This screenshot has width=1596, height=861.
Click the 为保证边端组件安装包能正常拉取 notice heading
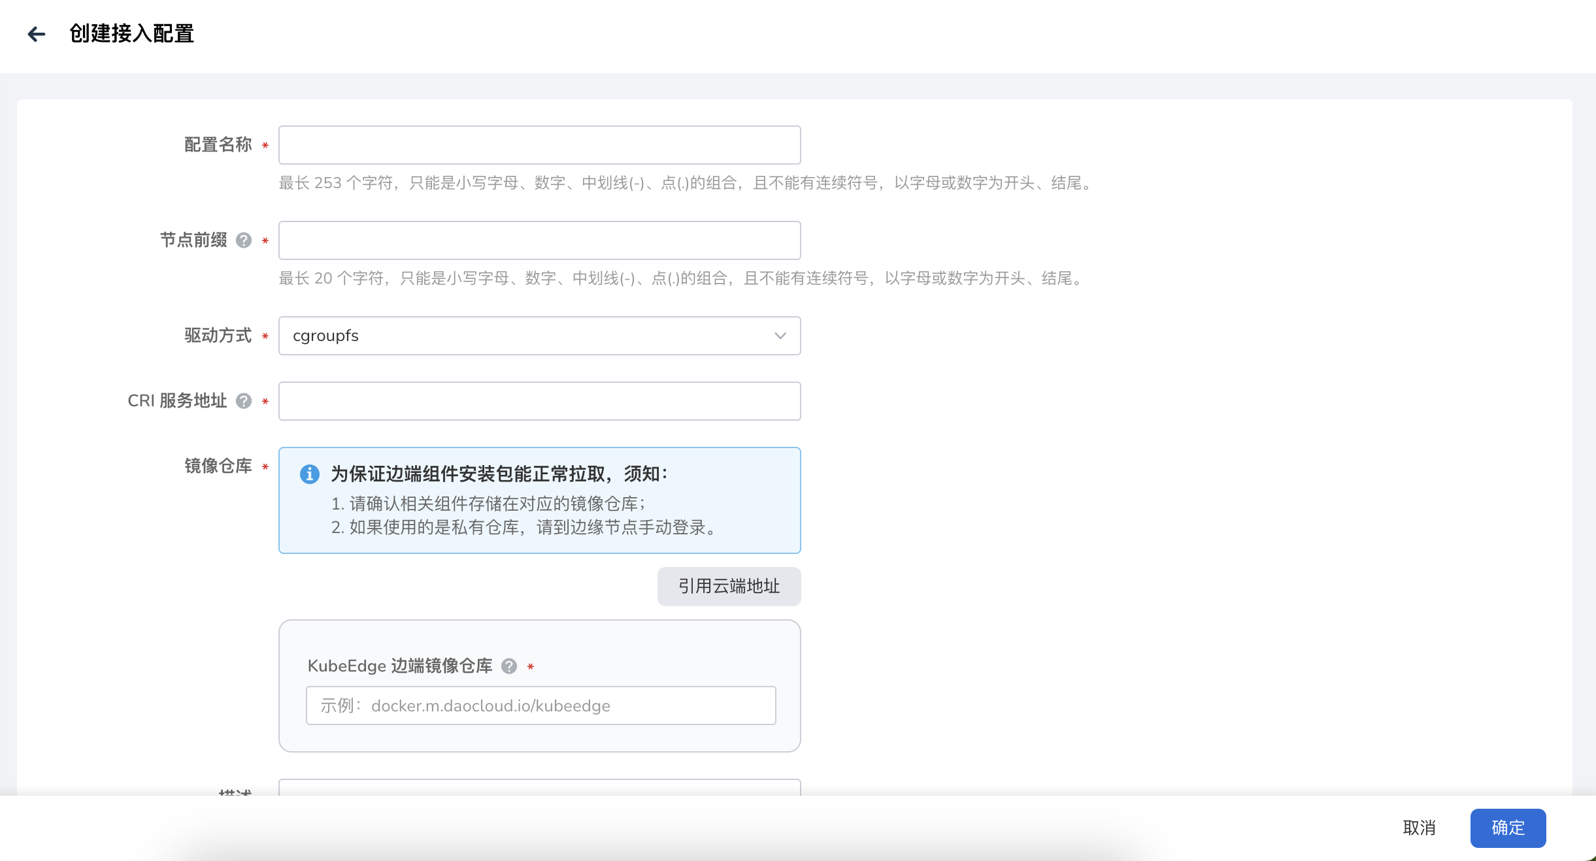click(498, 474)
